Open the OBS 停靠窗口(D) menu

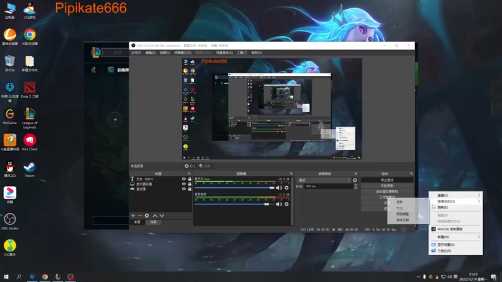pyautogui.click(x=183, y=53)
